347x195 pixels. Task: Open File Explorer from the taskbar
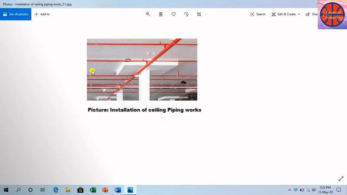68,190
